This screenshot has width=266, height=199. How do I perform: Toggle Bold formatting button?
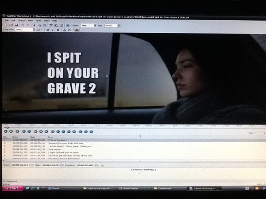[48, 30]
